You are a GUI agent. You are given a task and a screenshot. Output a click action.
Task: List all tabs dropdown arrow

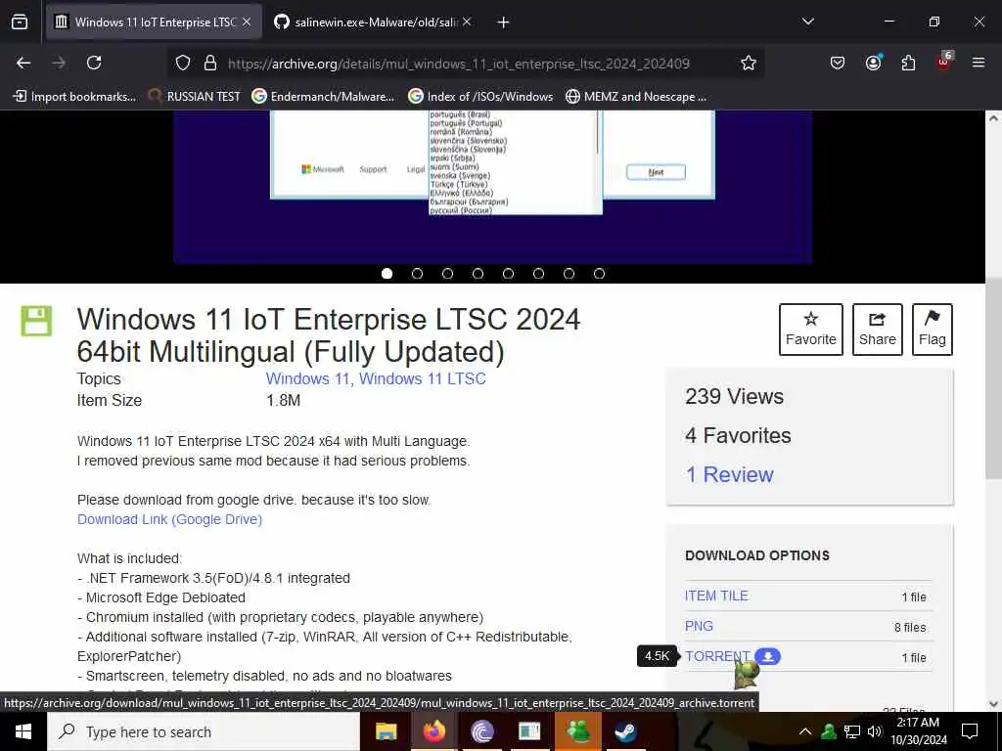[x=807, y=22]
